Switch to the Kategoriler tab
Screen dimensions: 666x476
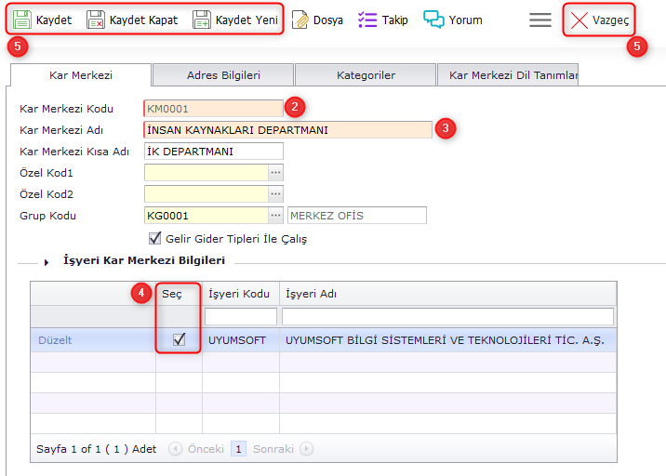tap(366, 75)
